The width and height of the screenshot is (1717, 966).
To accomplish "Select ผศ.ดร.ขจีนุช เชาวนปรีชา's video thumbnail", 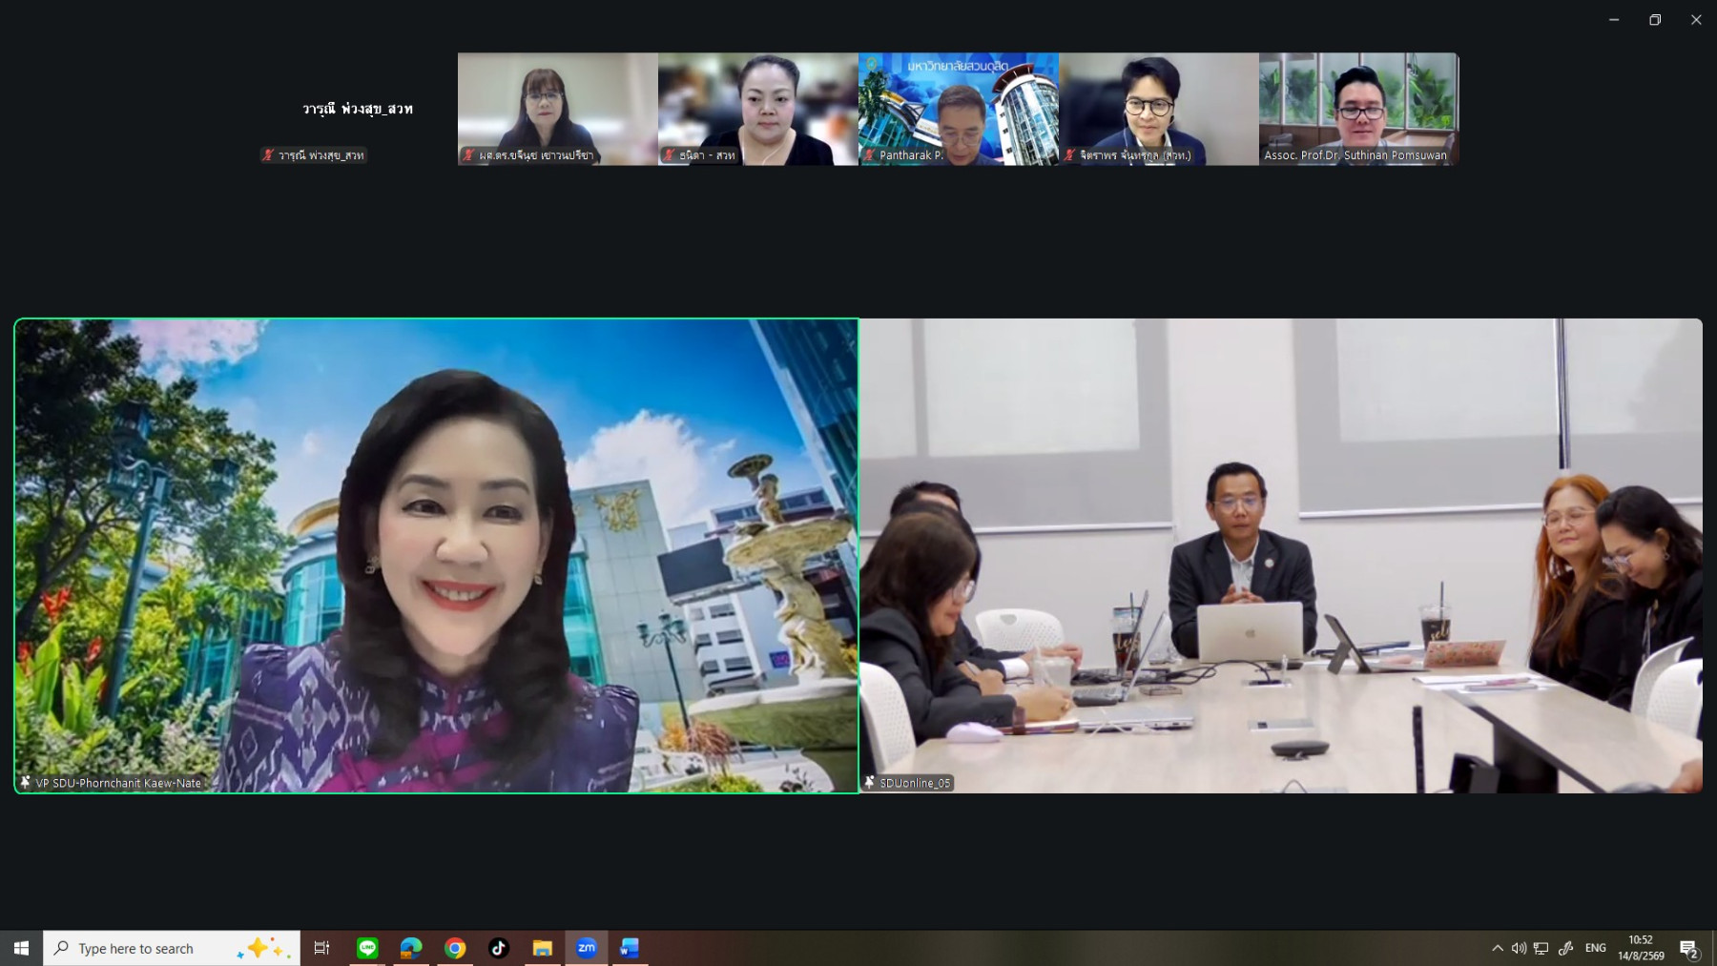I will click(x=558, y=109).
